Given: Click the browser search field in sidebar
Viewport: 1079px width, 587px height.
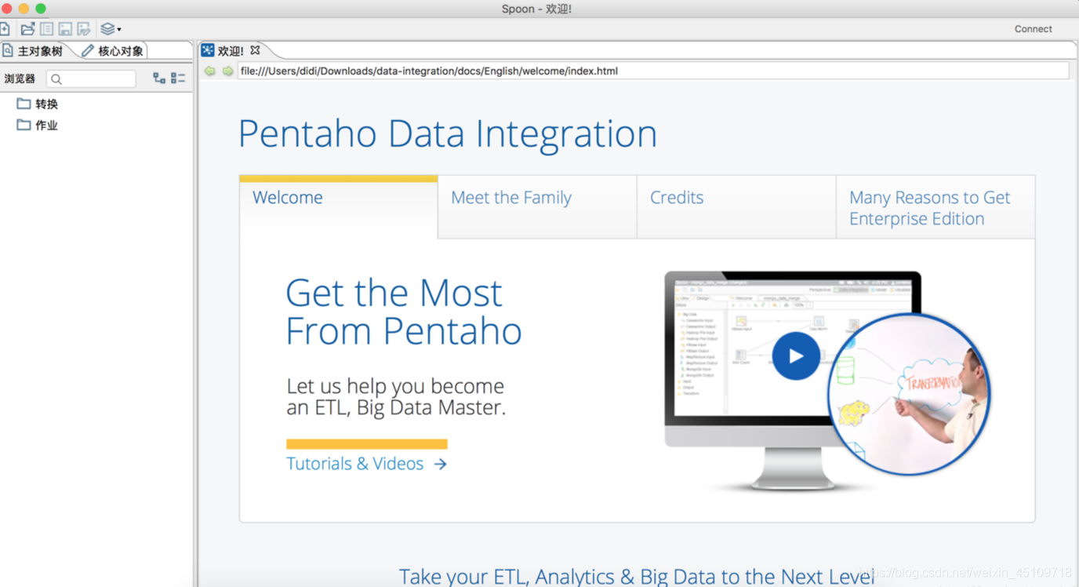Looking at the screenshot, I should click(x=91, y=78).
